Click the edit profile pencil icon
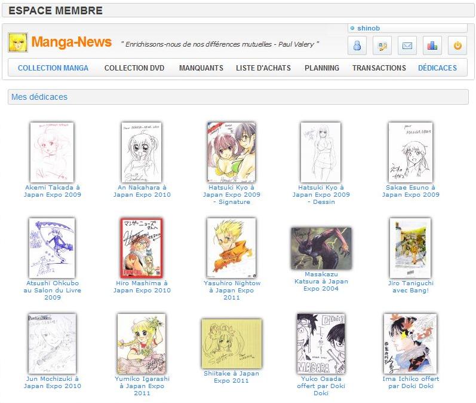 [382, 45]
